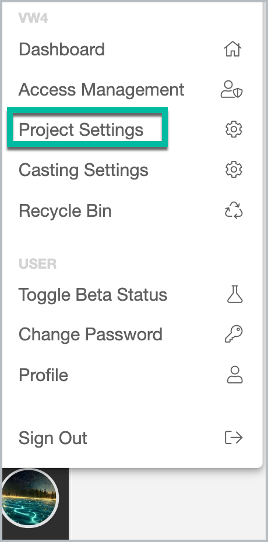Open the Recycle Bin entry
Image resolution: width=268 pixels, height=542 pixels.
pyautogui.click(x=131, y=210)
